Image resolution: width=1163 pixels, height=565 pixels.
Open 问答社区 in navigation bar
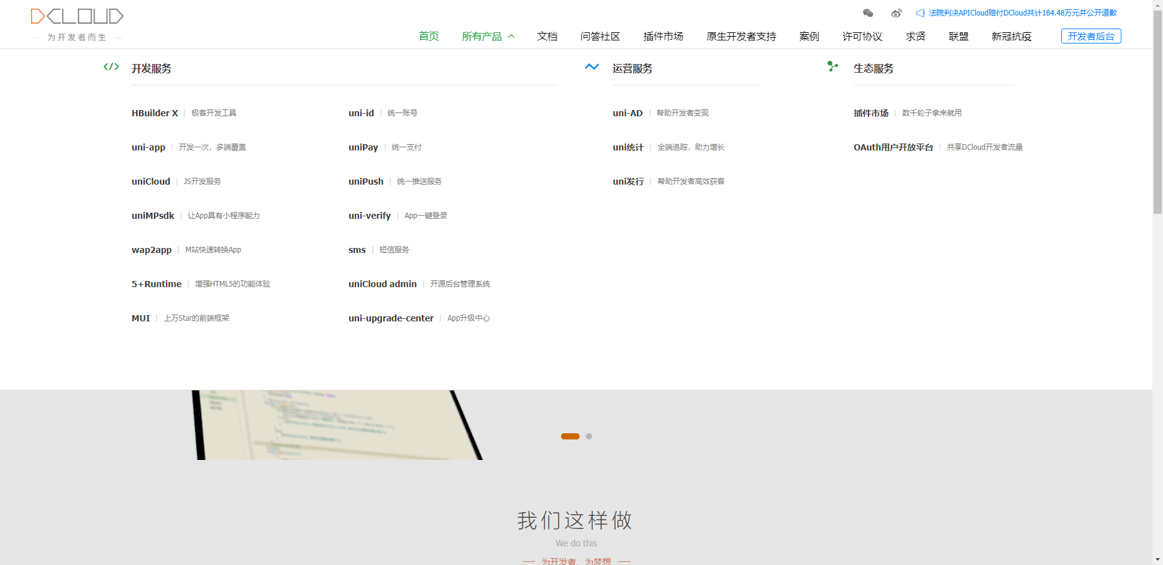coord(600,36)
